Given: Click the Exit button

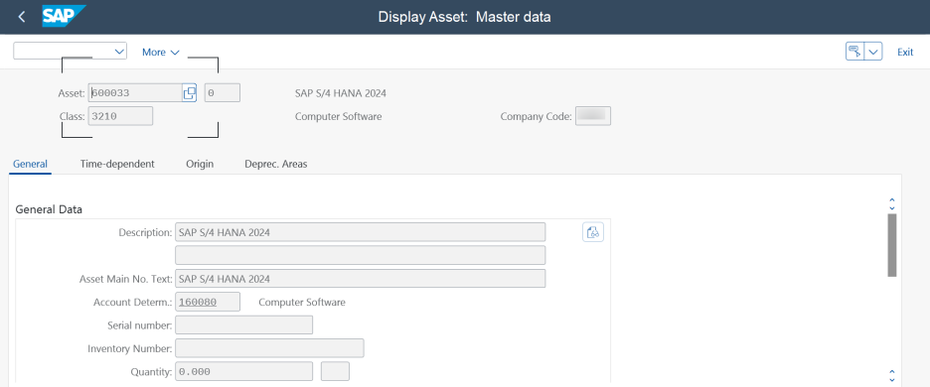Looking at the screenshot, I should (x=905, y=53).
